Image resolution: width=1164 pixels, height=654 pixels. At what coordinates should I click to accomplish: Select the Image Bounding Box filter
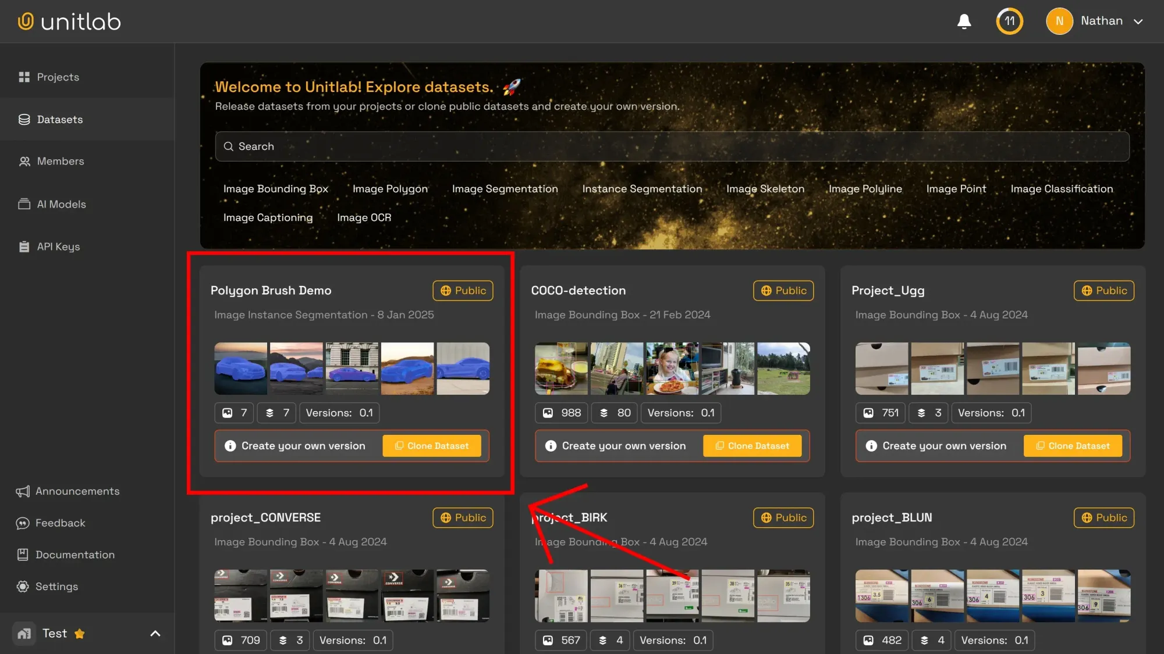pos(275,189)
